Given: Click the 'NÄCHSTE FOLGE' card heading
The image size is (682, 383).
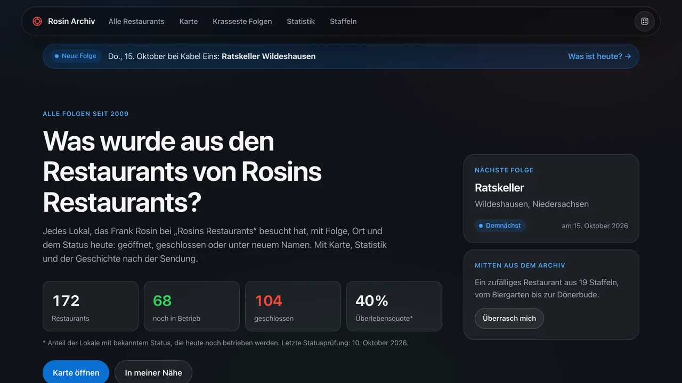Looking at the screenshot, I should [504, 170].
